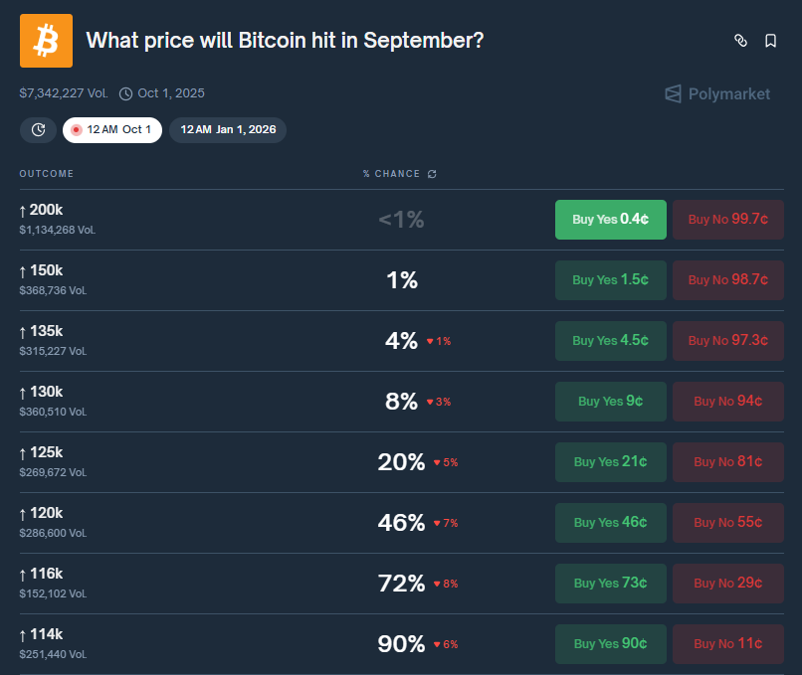Buy Yes at 0.4¢ on the 200k outcome
The width and height of the screenshot is (802, 675).
pos(610,219)
